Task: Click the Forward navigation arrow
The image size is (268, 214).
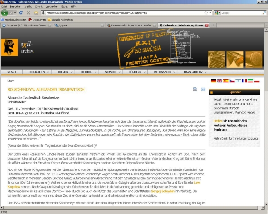Action: click(11, 13)
